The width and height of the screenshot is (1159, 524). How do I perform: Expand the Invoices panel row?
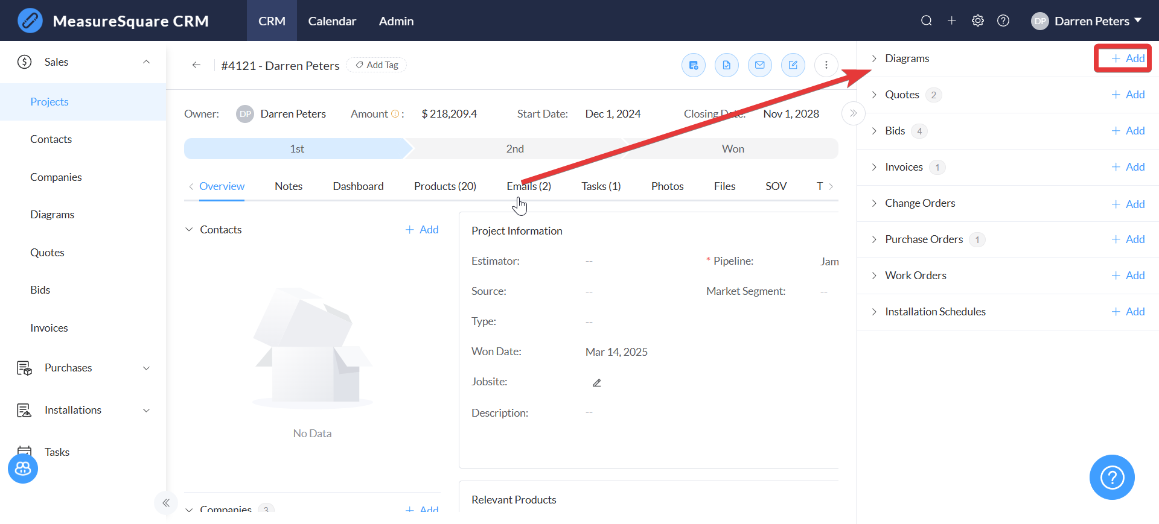click(x=874, y=167)
